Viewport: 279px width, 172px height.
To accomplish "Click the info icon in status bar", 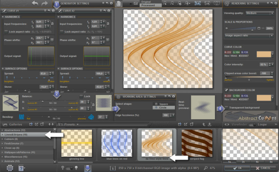I will tap(113, 168).
